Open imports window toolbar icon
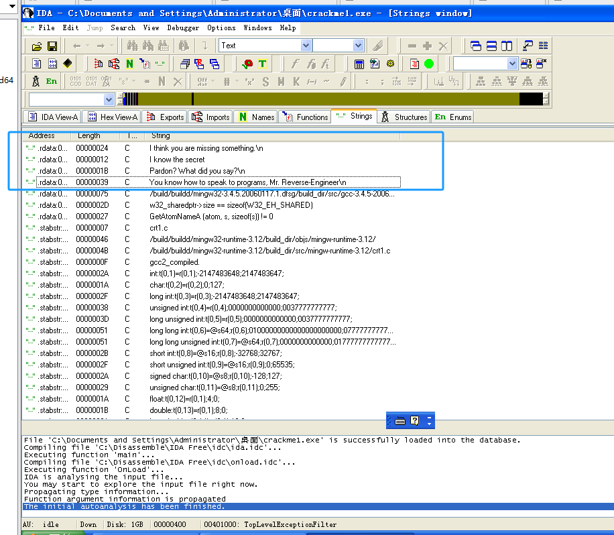 114,64
